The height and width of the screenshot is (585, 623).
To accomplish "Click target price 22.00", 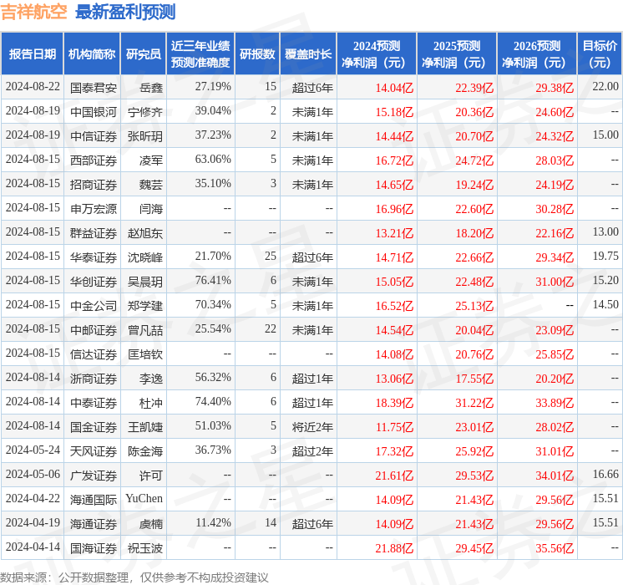I will coord(605,86).
